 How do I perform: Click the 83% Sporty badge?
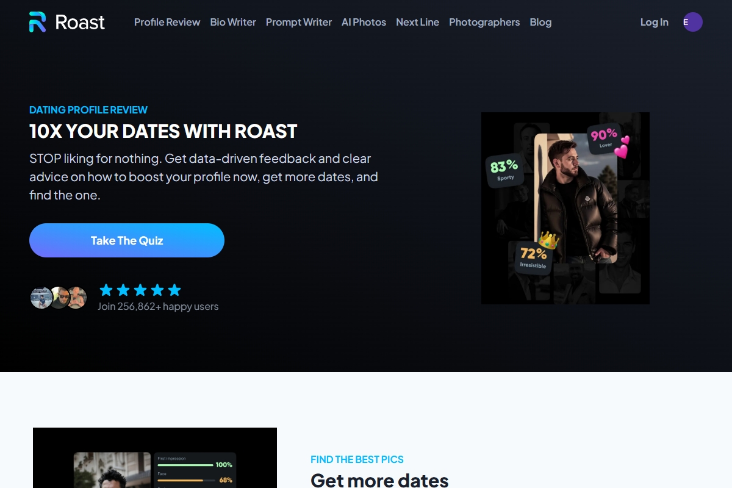point(504,170)
